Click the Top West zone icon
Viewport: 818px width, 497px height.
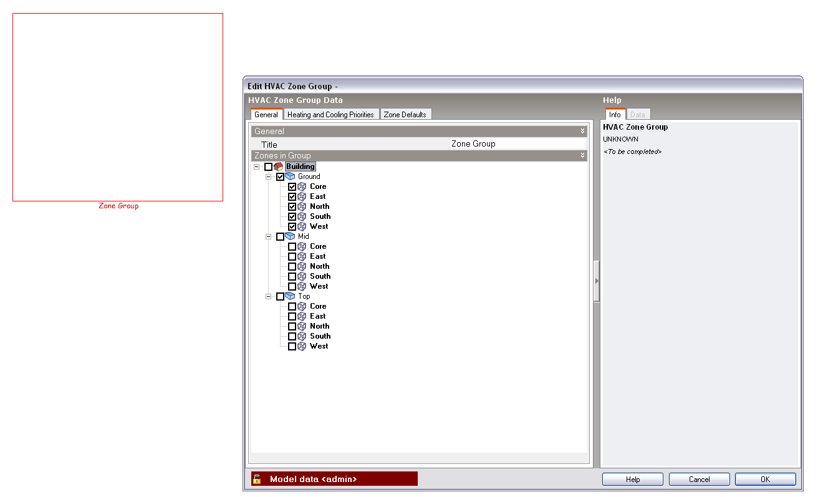coord(302,346)
